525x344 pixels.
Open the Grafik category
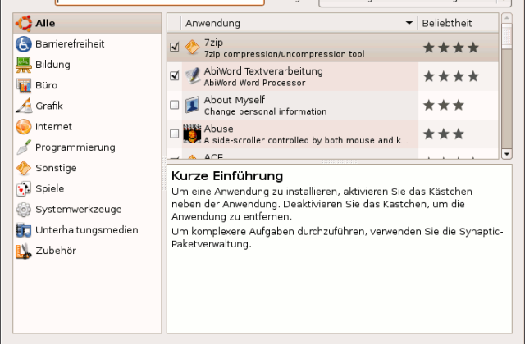87,106
